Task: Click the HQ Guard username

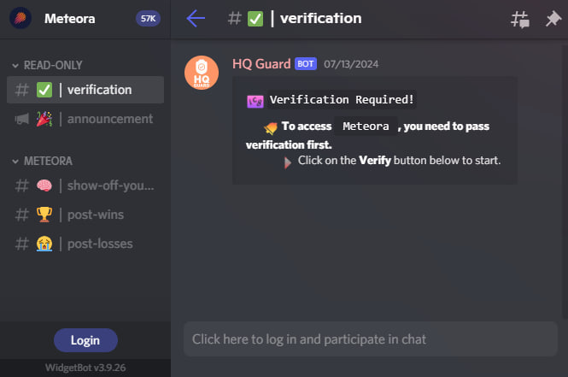Action: point(261,64)
